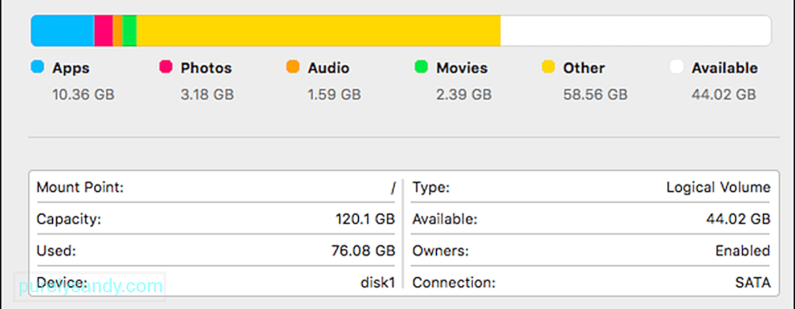Click the white Available portion of storage bar
This screenshot has height=309, width=795.
pyautogui.click(x=636, y=31)
